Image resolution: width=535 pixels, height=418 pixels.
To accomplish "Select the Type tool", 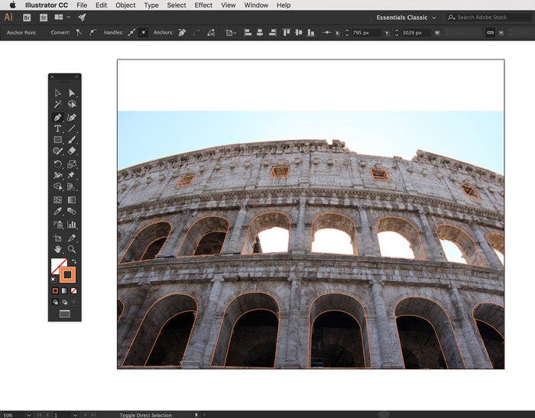I will point(57,128).
